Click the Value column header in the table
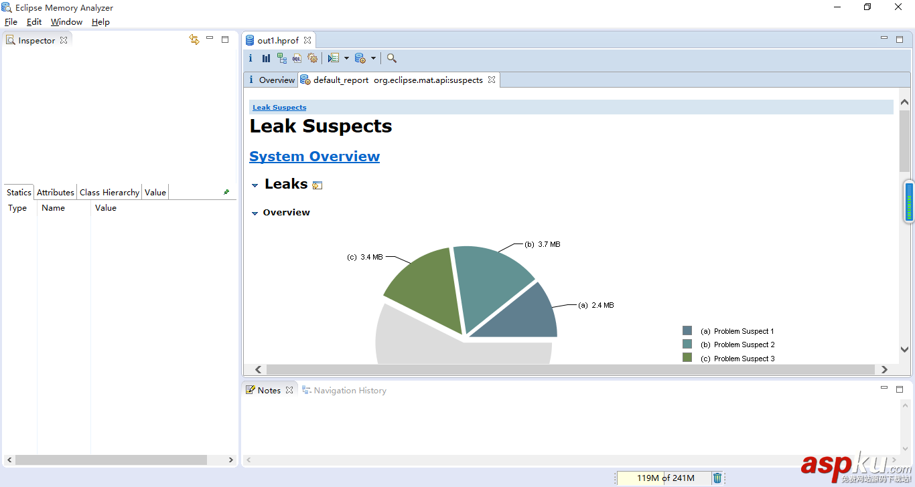This screenshot has width=915, height=487. tap(106, 208)
